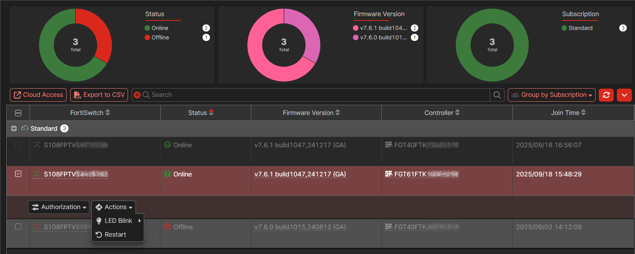The width and height of the screenshot is (635, 254).
Task: Sort by FortiSwitch column arrows
Action: click(x=108, y=113)
